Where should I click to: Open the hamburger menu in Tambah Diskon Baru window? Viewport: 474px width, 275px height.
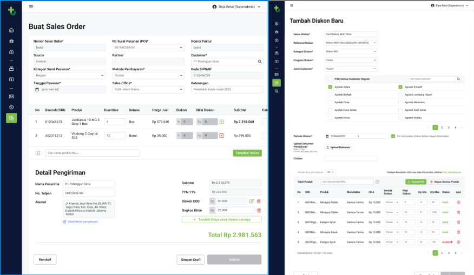tap(292, 5)
